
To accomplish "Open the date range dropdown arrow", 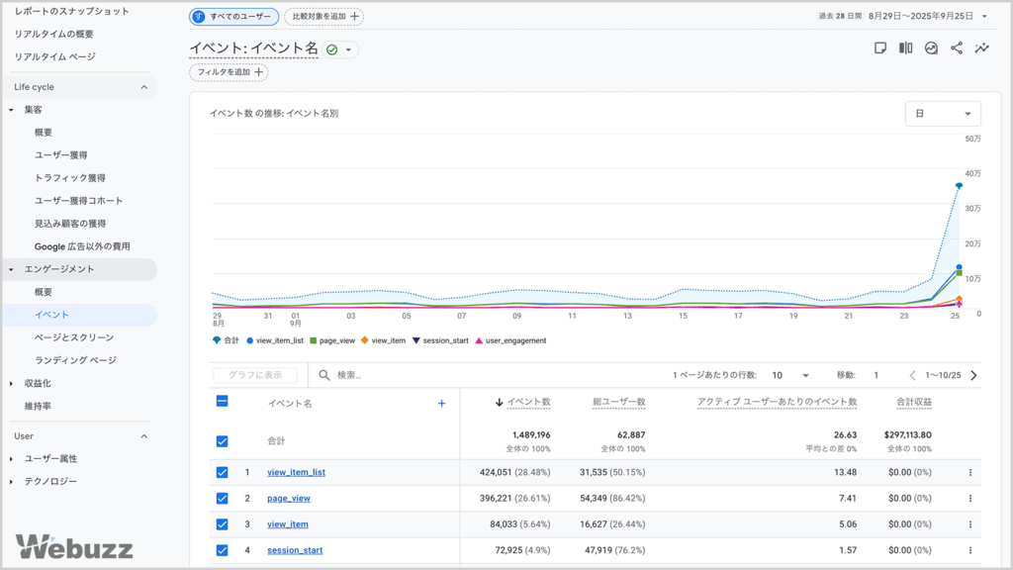I will [x=984, y=17].
